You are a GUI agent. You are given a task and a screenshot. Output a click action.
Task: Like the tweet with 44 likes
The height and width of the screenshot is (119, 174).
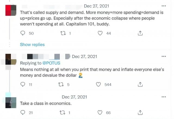pos(100,33)
